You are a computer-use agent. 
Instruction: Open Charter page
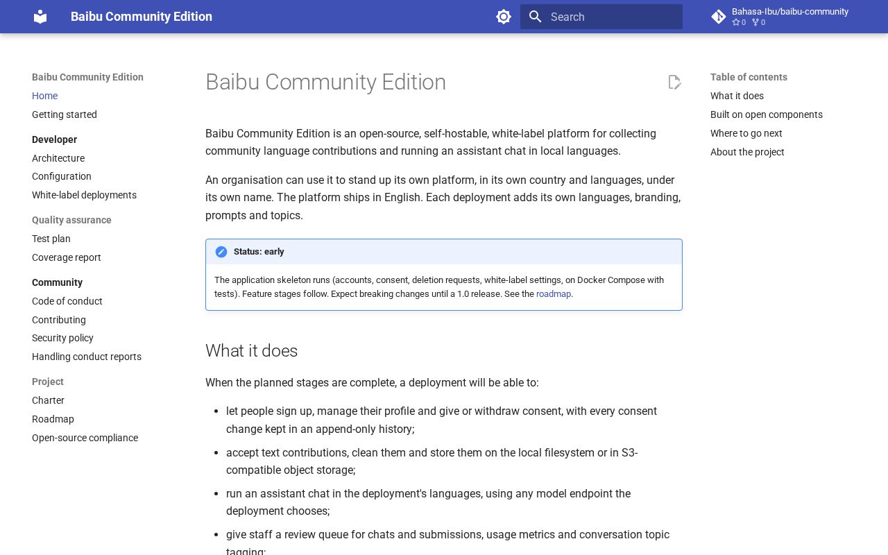click(48, 400)
